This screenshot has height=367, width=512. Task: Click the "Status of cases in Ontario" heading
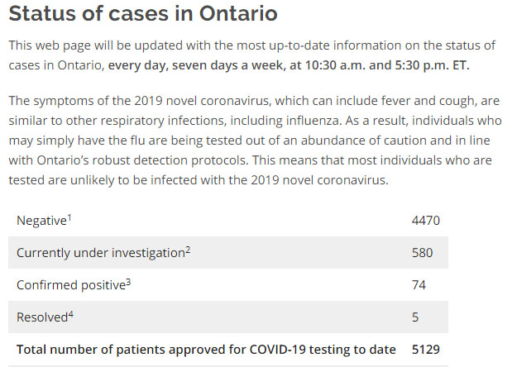pyautogui.click(x=144, y=14)
